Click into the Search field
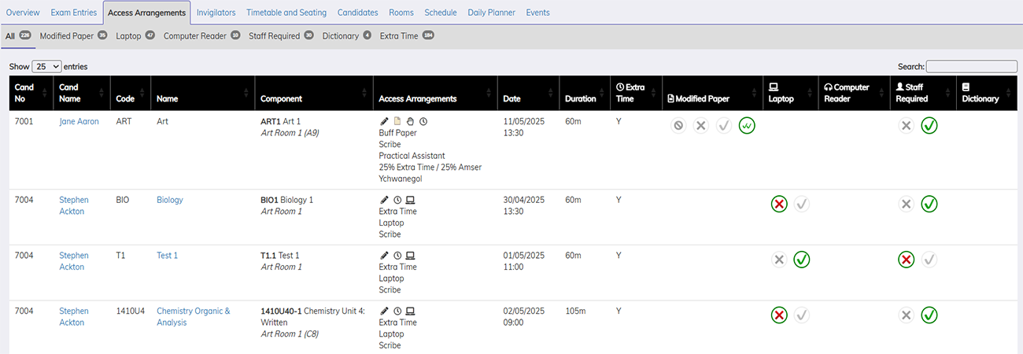This screenshot has height=354, width=1023. (971, 67)
